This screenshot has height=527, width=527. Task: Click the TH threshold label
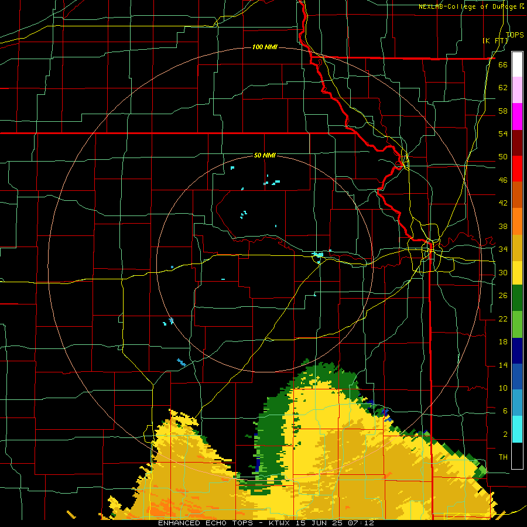(x=503, y=457)
